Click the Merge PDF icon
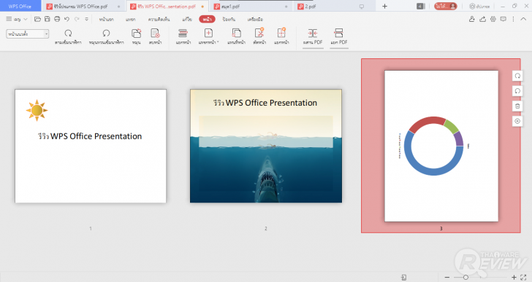 (x=313, y=33)
